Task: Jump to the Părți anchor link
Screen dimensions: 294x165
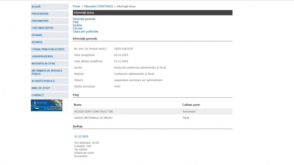Action: pos(76,22)
